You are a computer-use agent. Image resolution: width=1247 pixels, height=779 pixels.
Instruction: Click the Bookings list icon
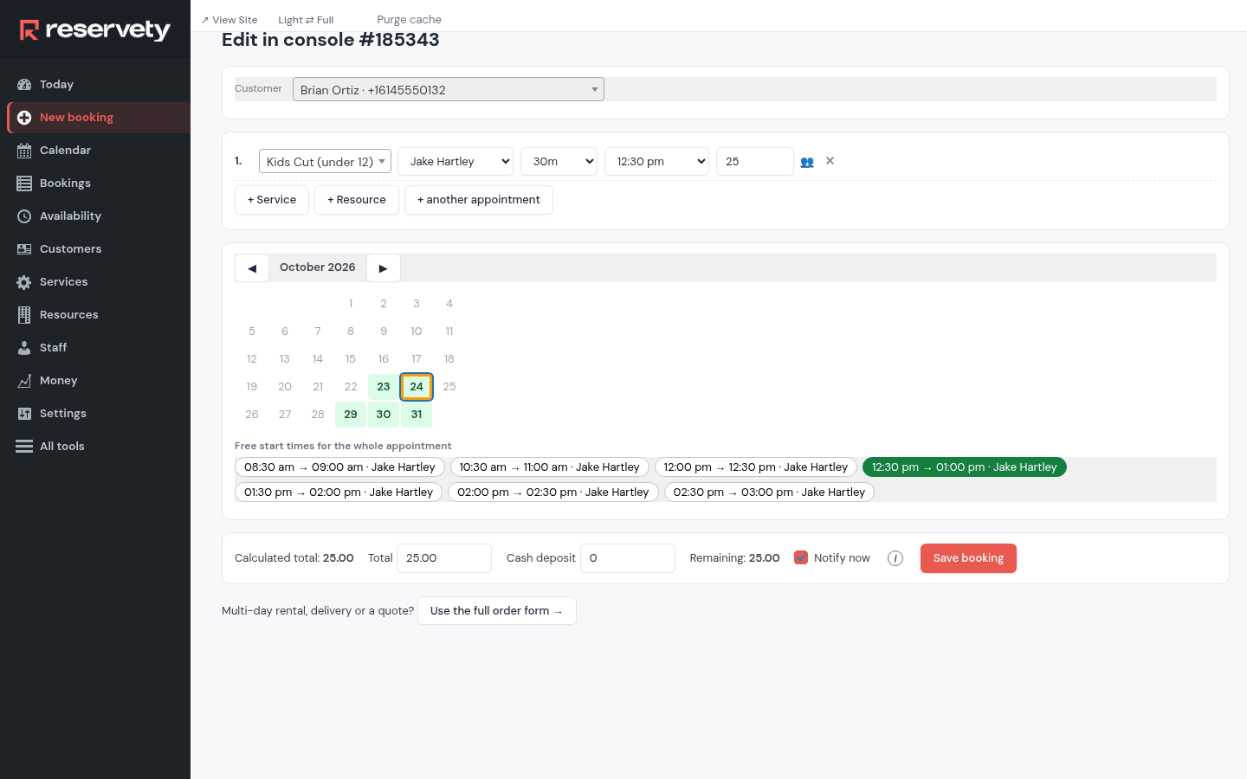point(24,183)
